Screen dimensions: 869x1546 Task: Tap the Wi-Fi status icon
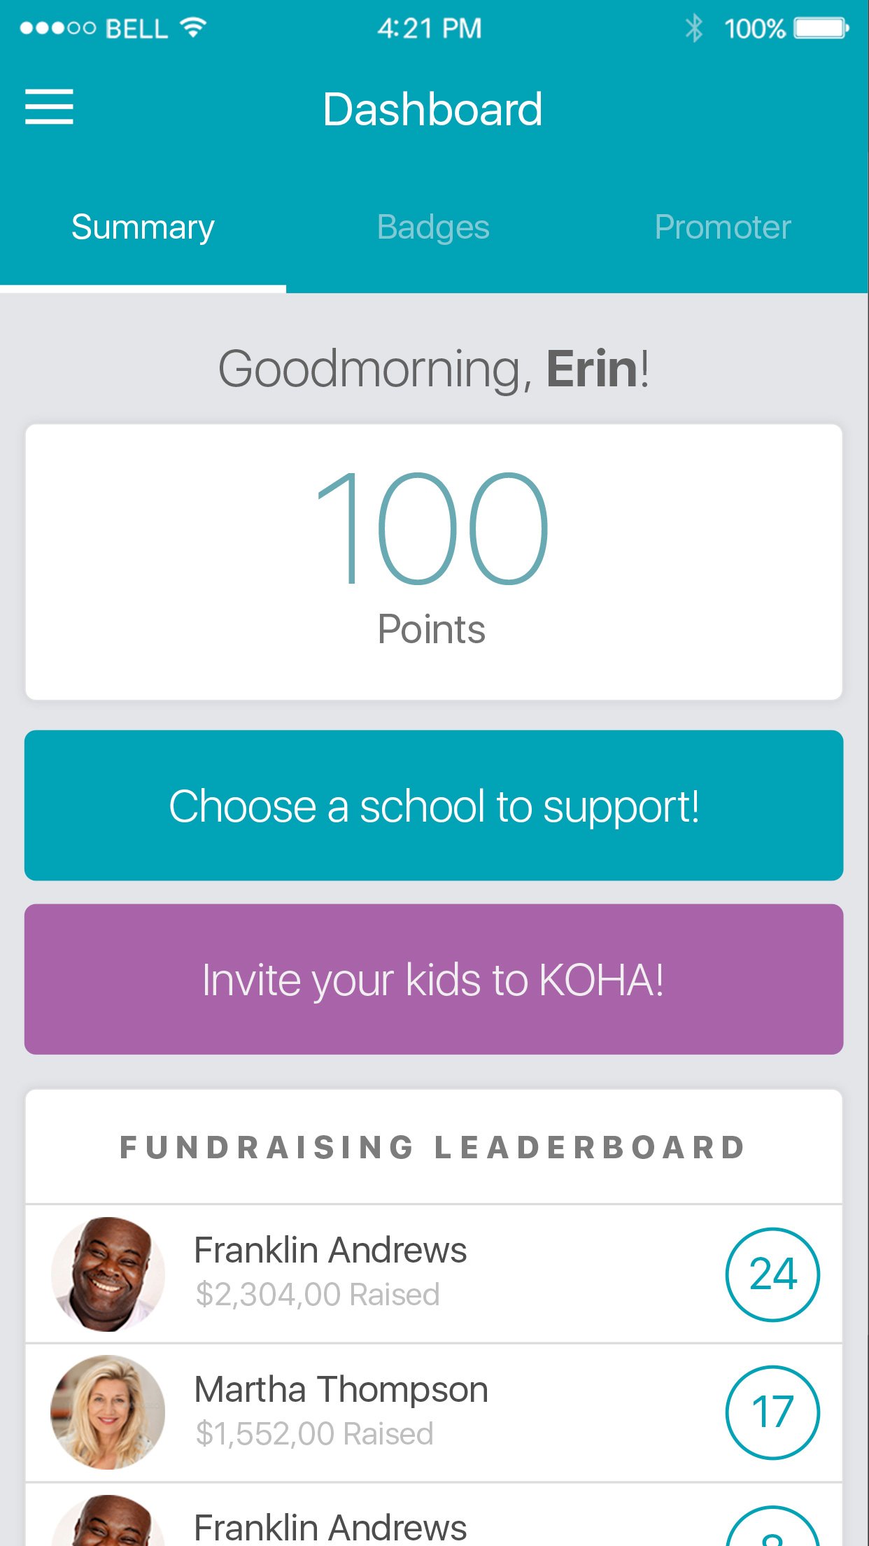193,28
